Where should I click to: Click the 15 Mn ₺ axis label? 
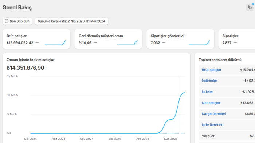[x=12, y=76]
